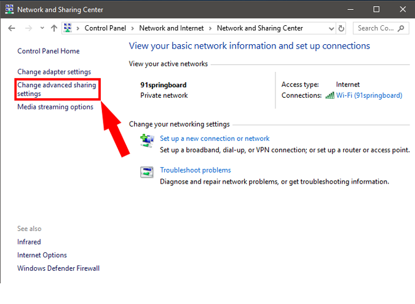Click the search magnifier icon

(402, 28)
